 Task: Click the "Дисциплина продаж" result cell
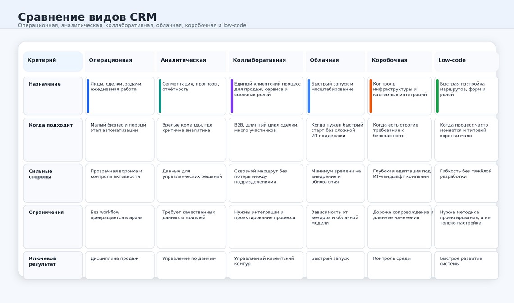point(119,265)
